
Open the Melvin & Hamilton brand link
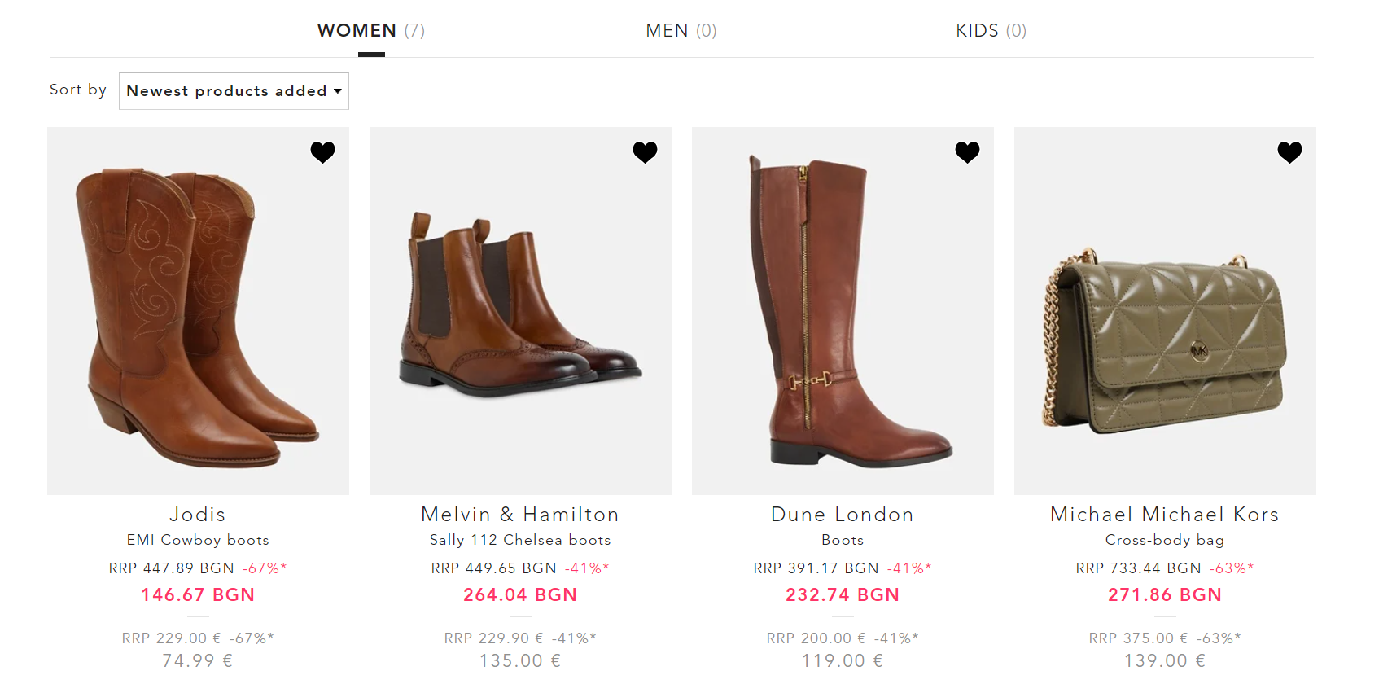coord(520,515)
